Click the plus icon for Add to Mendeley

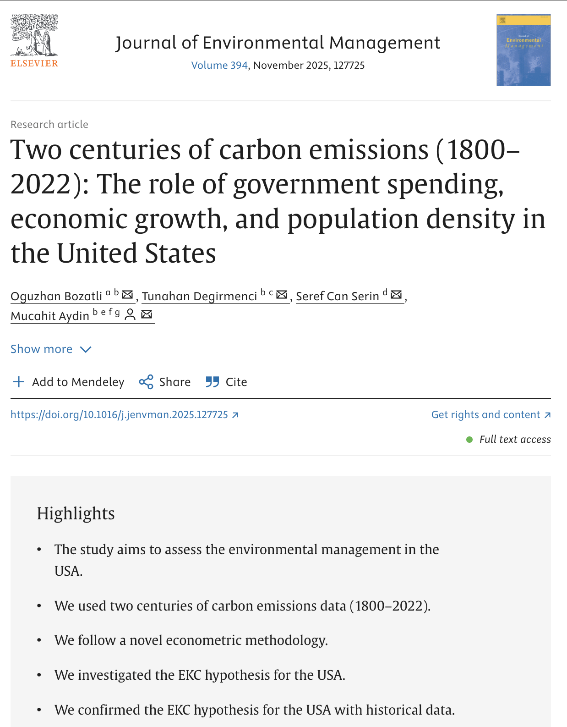(x=19, y=382)
